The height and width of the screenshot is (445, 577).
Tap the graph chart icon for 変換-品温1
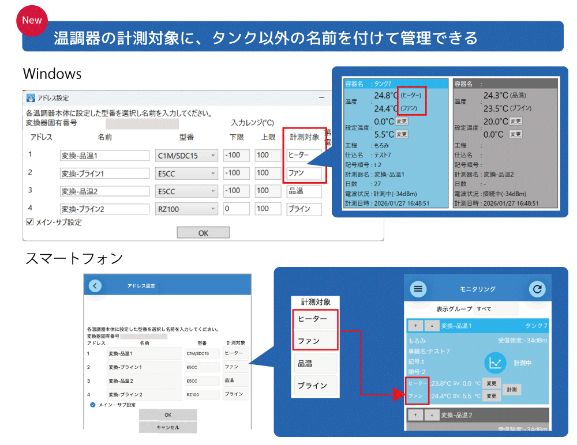(x=494, y=363)
